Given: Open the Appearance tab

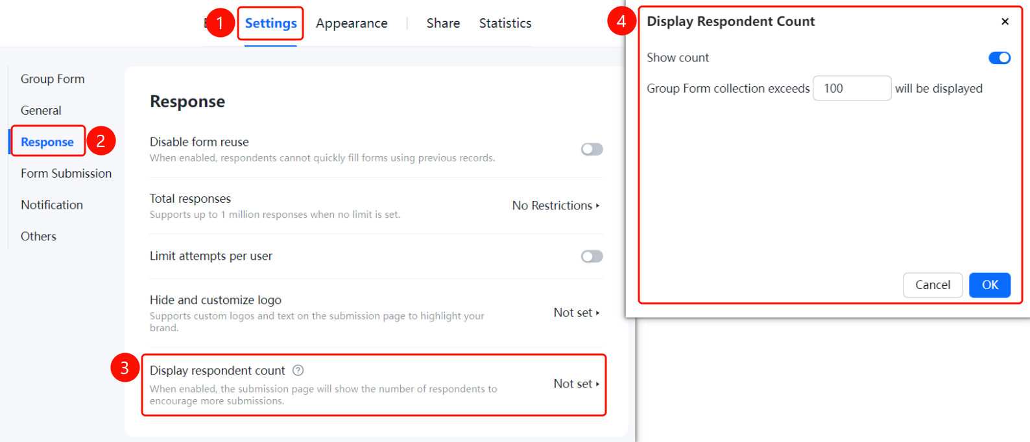Looking at the screenshot, I should (352, 23).
